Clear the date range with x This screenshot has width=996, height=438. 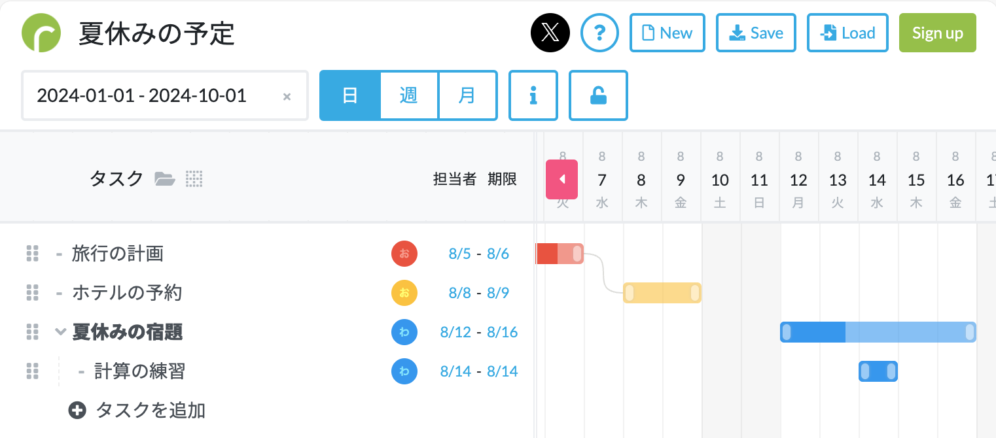point(287,97)
